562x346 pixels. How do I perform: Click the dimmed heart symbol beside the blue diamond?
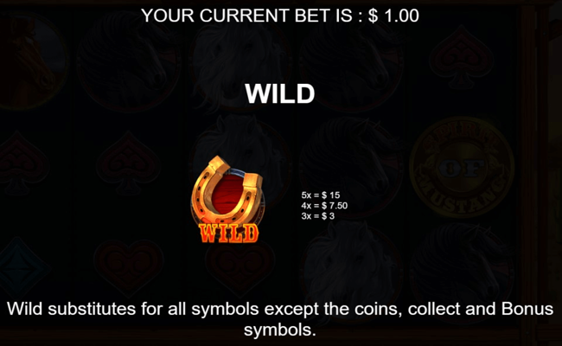coord(128,267)
